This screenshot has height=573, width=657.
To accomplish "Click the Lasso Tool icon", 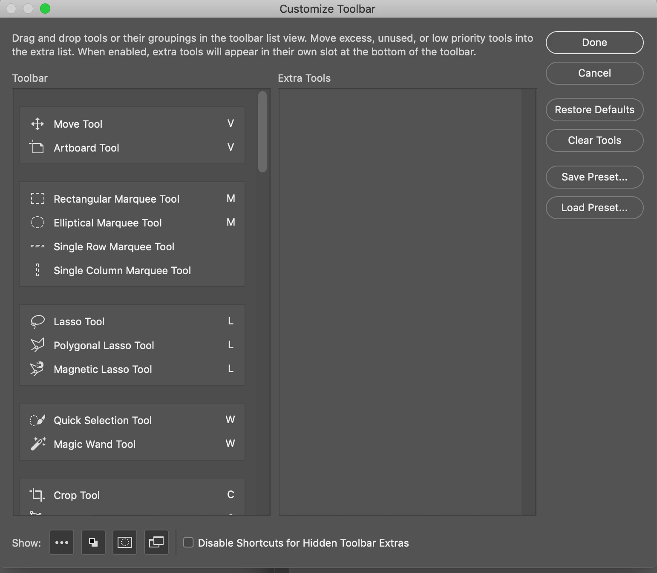I will pyautogui.click(x=37, y=321).
